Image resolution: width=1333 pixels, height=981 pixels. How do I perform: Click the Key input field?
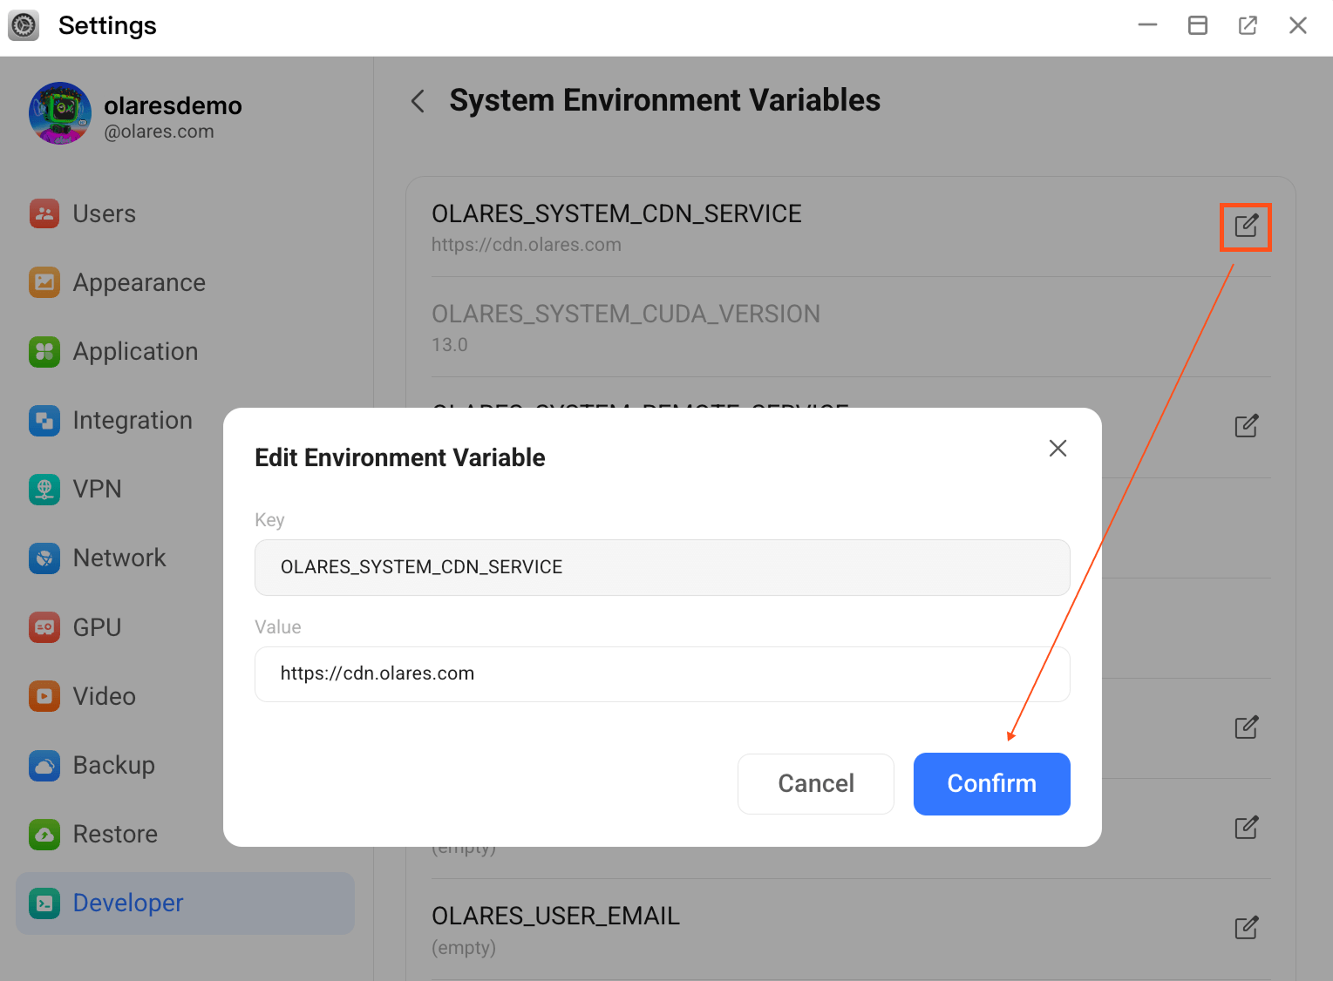click(x=662, y=567)
